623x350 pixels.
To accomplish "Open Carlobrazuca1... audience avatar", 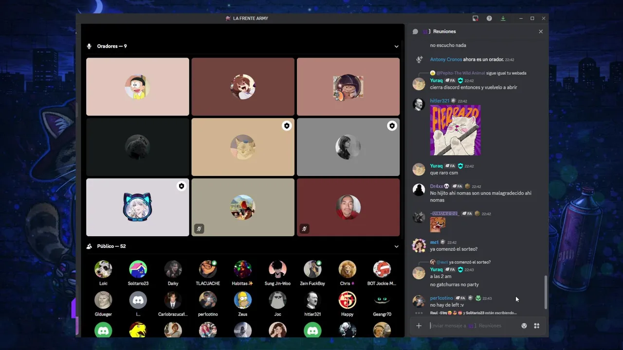I will click(x=173, y=300).
